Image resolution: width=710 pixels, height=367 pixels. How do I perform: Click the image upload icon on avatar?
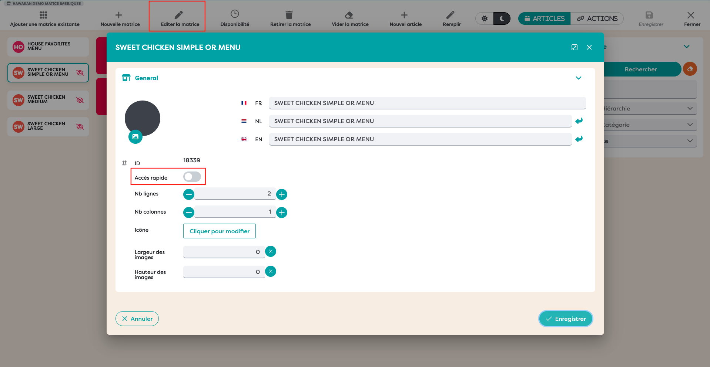pos(135,137)
